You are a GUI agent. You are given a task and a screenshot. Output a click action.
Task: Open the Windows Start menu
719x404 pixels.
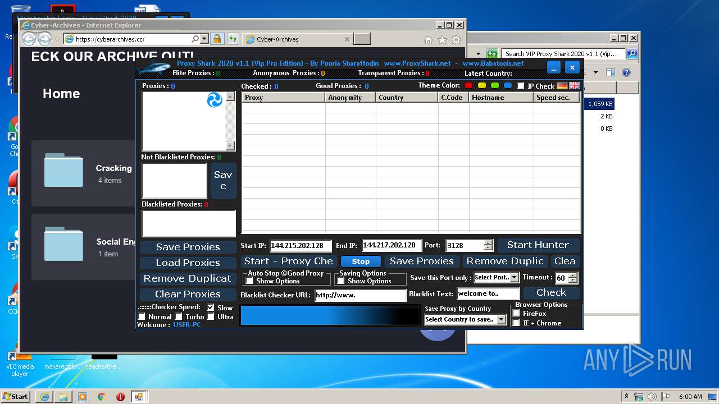(16, 397)
